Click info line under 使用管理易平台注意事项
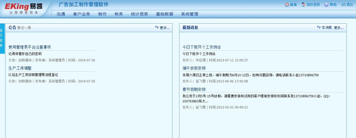The width and height of the screenshot is (356, 138). (x=52, y=60)
